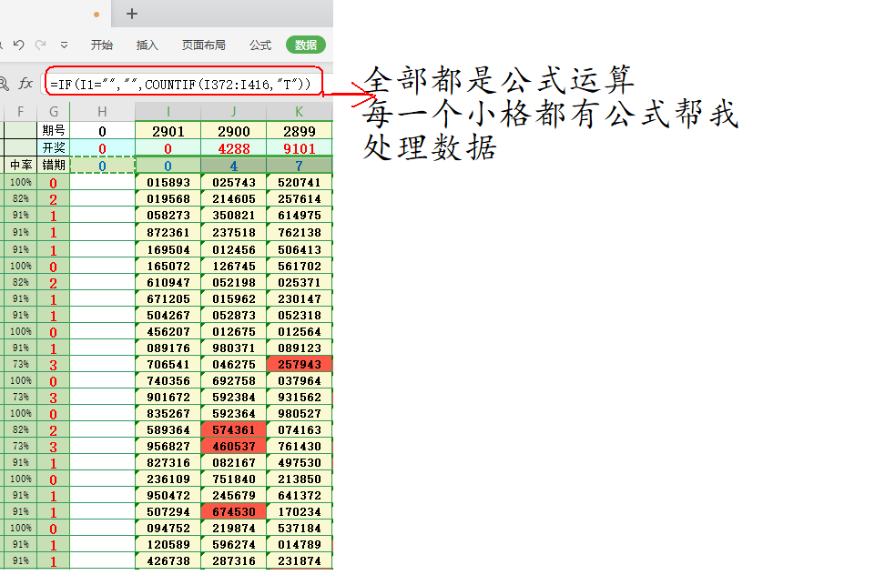Click the 错期 header cell

click(x=54, y=166)
